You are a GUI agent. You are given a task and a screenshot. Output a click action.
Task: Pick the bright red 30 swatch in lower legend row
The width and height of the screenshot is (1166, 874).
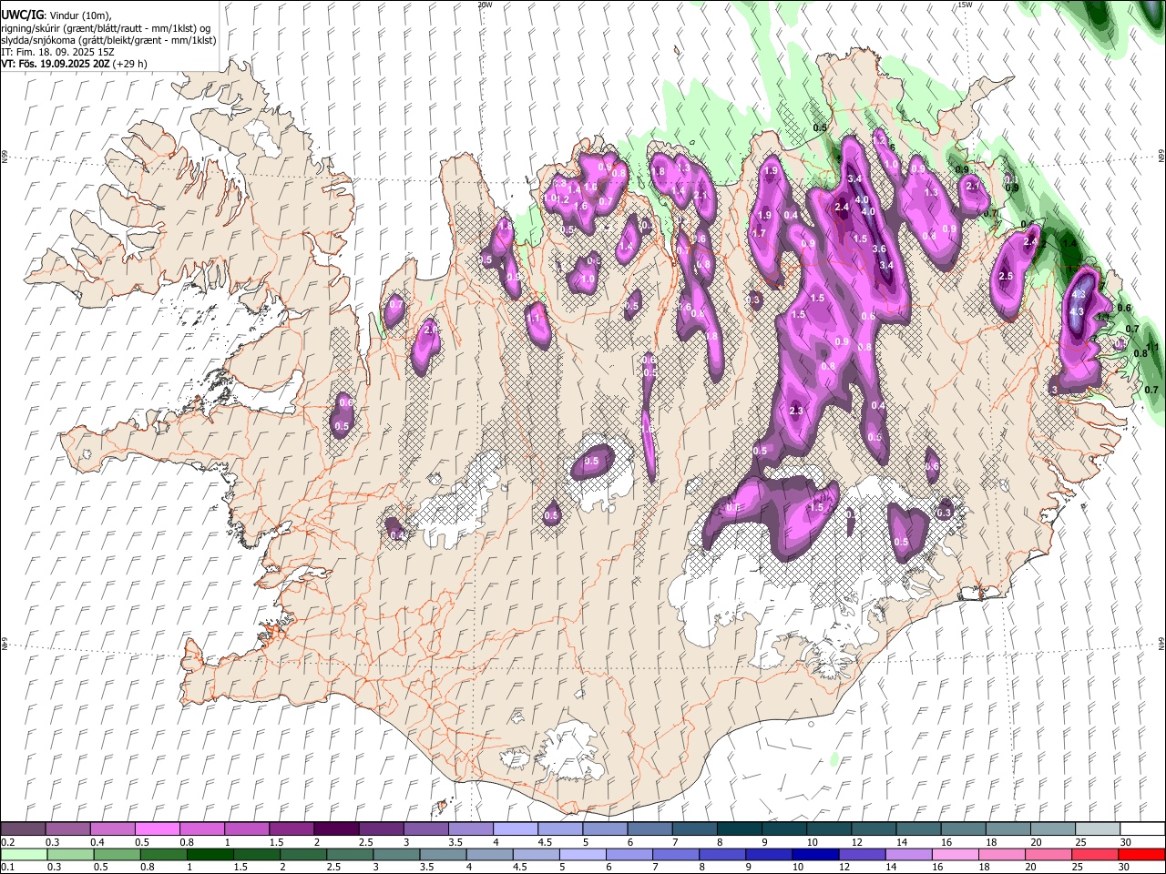point(1141,854)
